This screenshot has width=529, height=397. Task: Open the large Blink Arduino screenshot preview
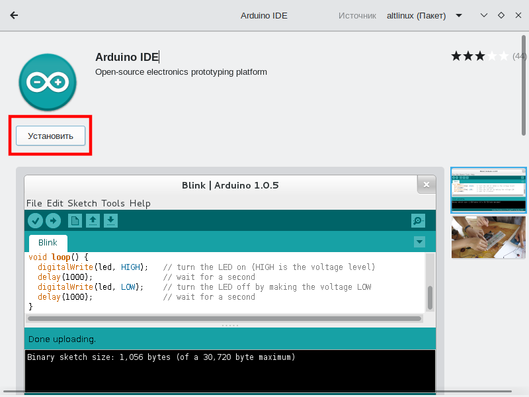(230, 282)
